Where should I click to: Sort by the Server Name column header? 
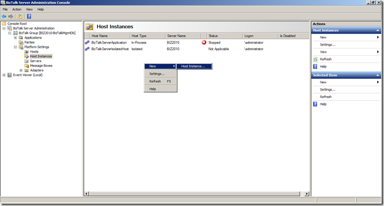(183, 36)
